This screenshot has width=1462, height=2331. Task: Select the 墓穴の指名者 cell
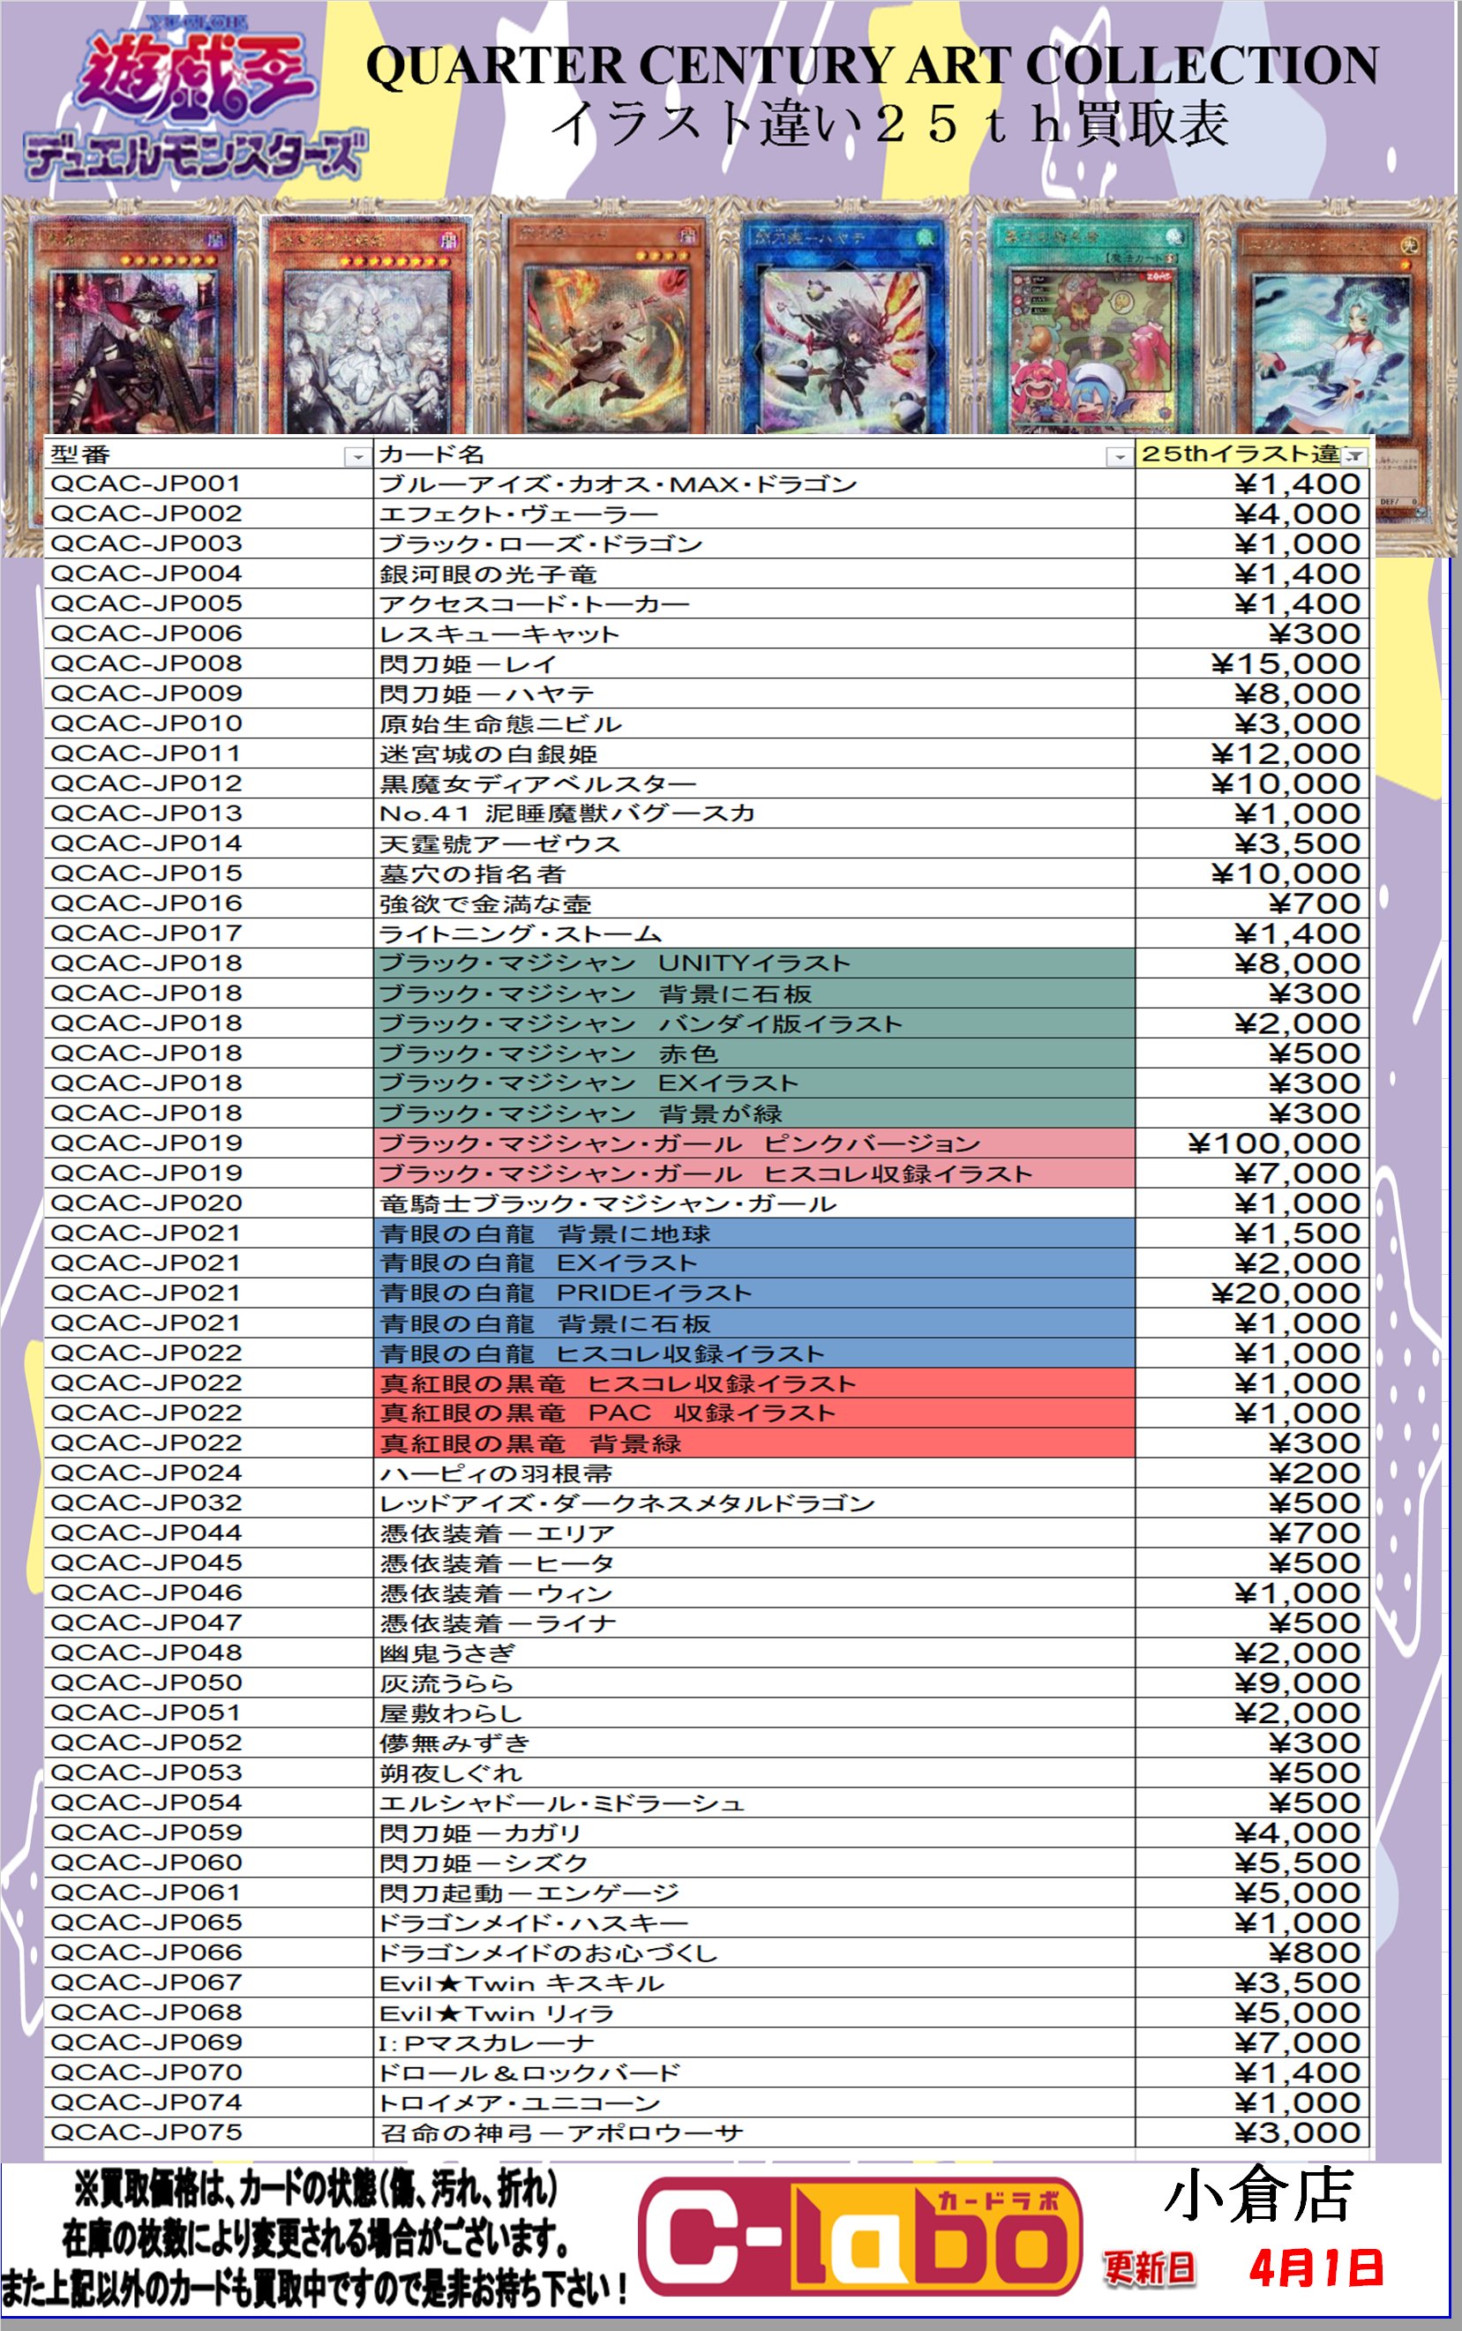point(754,874)
